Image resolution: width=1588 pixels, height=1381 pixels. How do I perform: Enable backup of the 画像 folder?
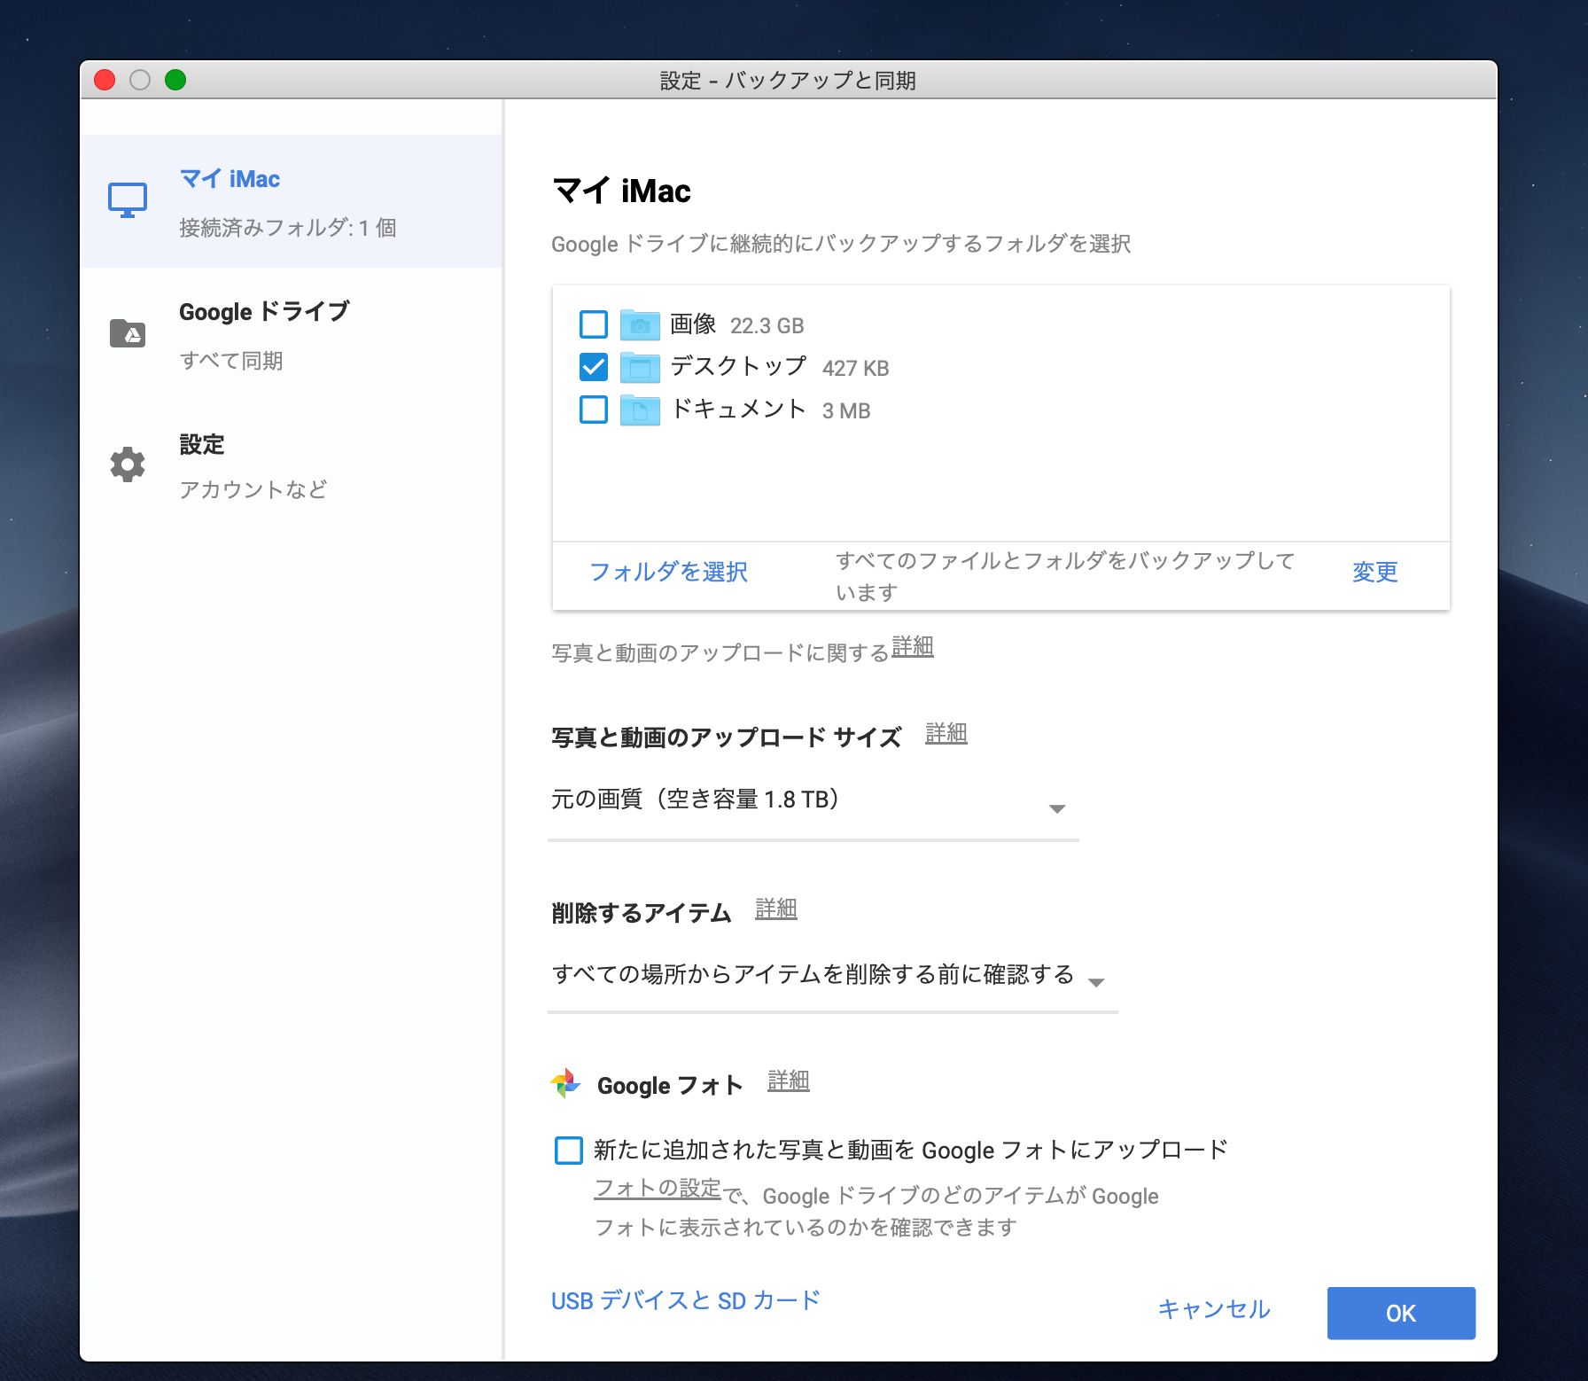[x=594, y=324]
